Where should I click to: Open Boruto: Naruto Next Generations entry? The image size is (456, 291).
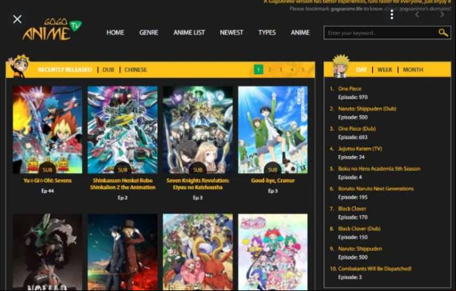[376, 189]
